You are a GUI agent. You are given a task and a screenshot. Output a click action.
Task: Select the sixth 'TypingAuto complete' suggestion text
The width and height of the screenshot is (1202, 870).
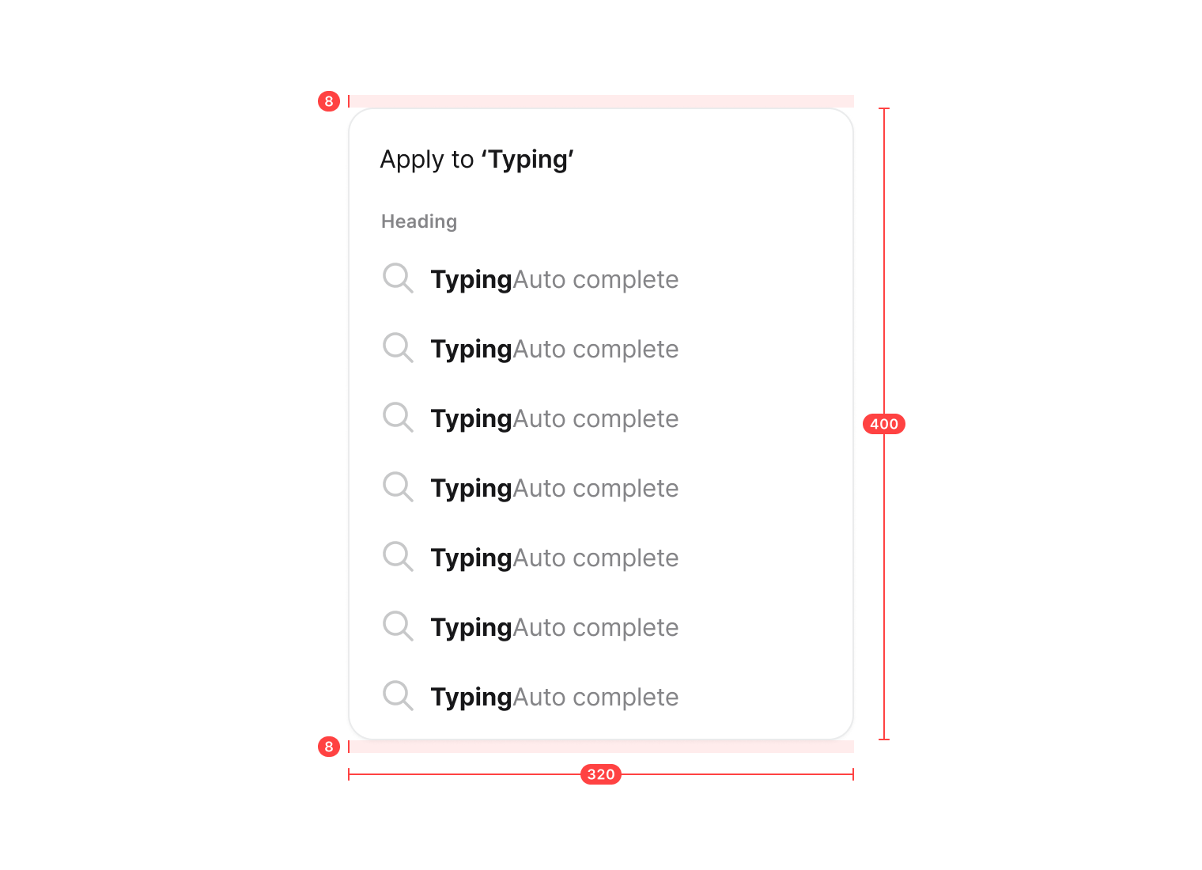pyautogui.click(x=554, y=628)
